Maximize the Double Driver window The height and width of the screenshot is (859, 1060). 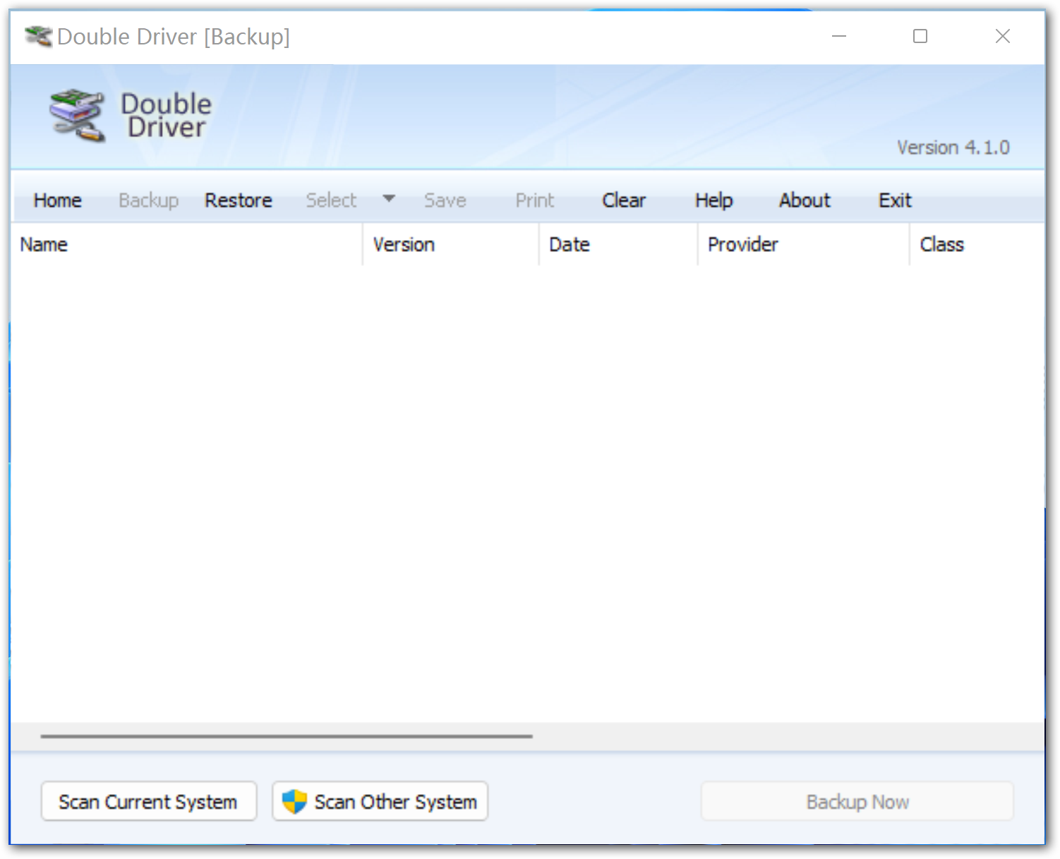point(920,36)
